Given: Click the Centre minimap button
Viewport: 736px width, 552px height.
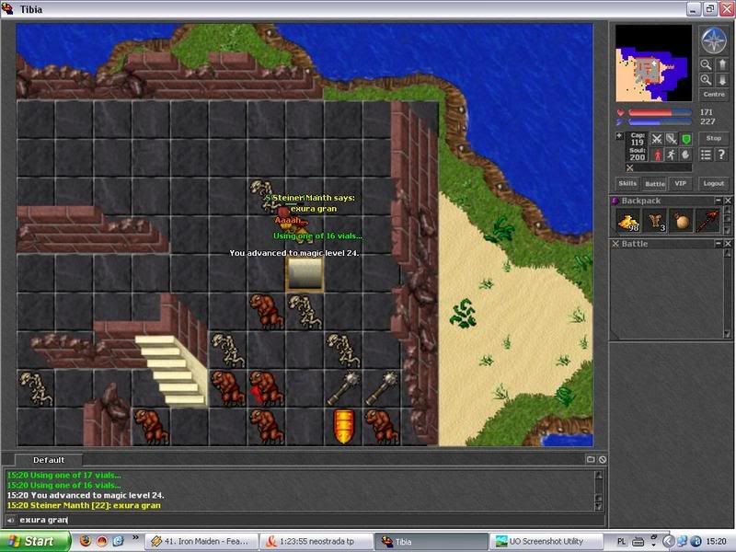Looking at the screenshot, I should [714, 95].
